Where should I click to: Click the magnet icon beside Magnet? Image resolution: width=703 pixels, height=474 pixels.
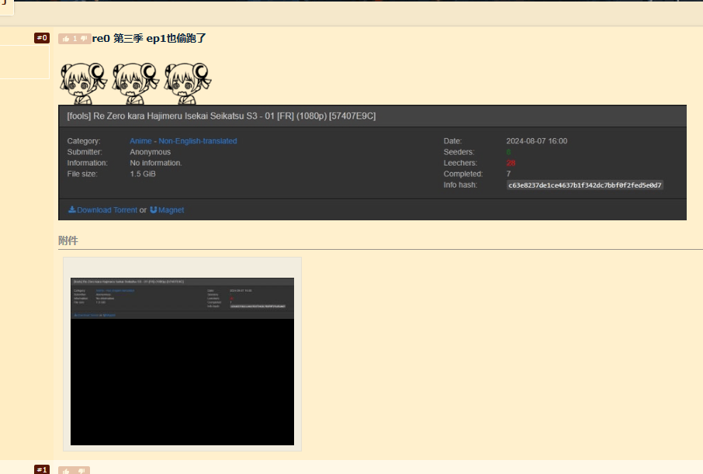click(x=154, y=209)
